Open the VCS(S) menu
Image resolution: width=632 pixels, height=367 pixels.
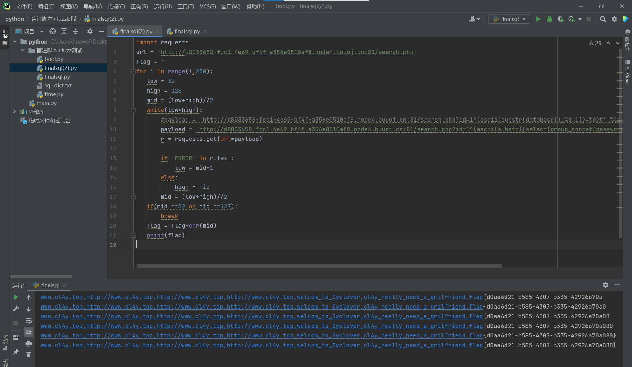click(208, 6)
